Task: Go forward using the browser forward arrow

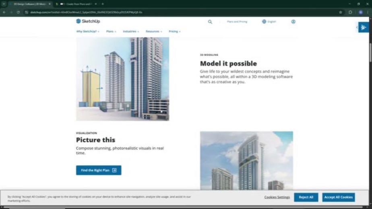Action: (x=11, y=12)
